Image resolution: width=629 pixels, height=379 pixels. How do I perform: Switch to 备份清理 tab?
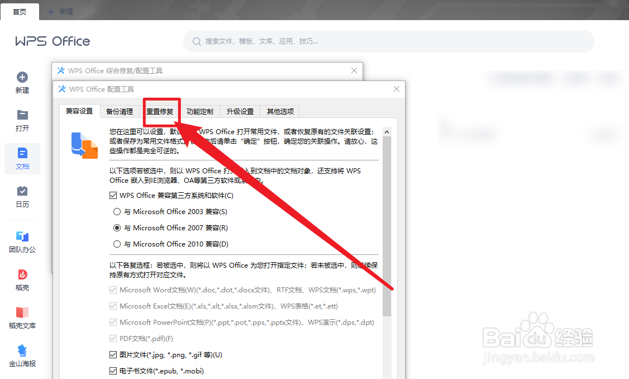click(119, 112)
